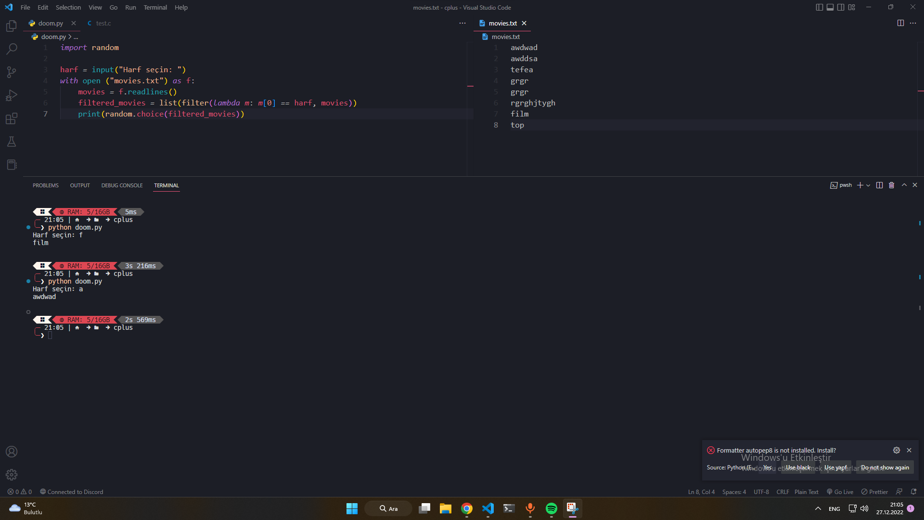Split the terminal panel

pyautogui.click(x=879, y=185)
